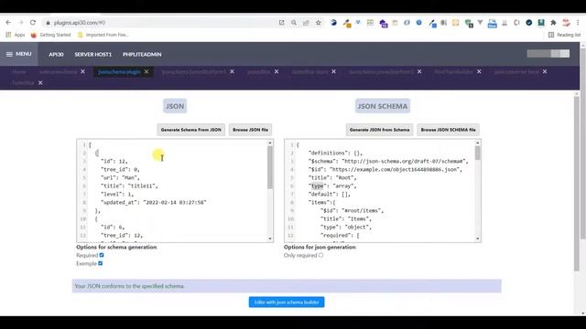Screen dimensions: 586x329
Task: Click the "$id": "#root/items" line
Action: [352, 210]
